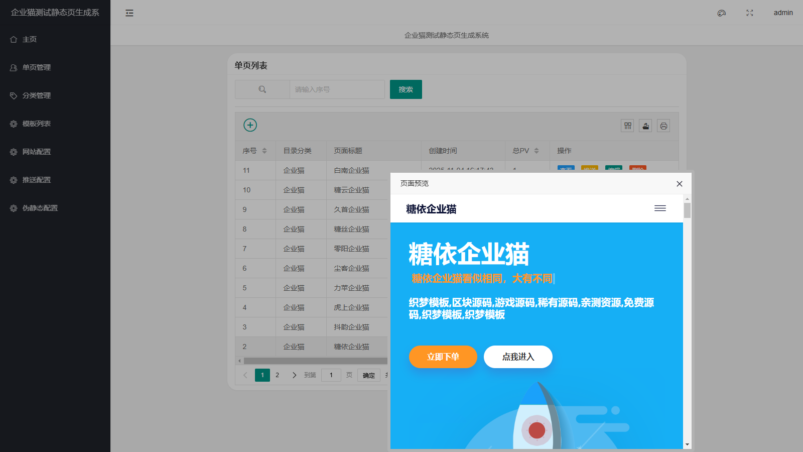Image resolution: width=803 pixels, height=452 pixels.
Task: Open the hamburger menu in page preview
Action: click(x=660, y=208)
